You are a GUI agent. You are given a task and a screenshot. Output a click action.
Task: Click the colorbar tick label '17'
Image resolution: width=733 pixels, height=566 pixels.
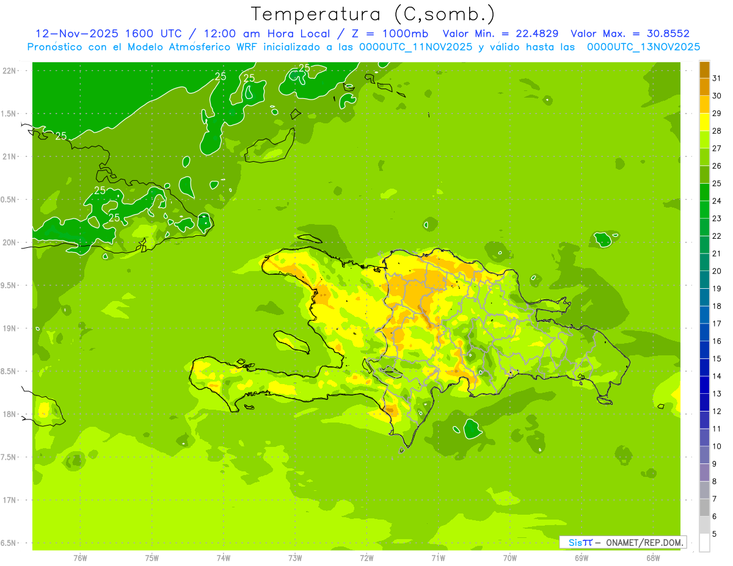(x=717, y=324)
